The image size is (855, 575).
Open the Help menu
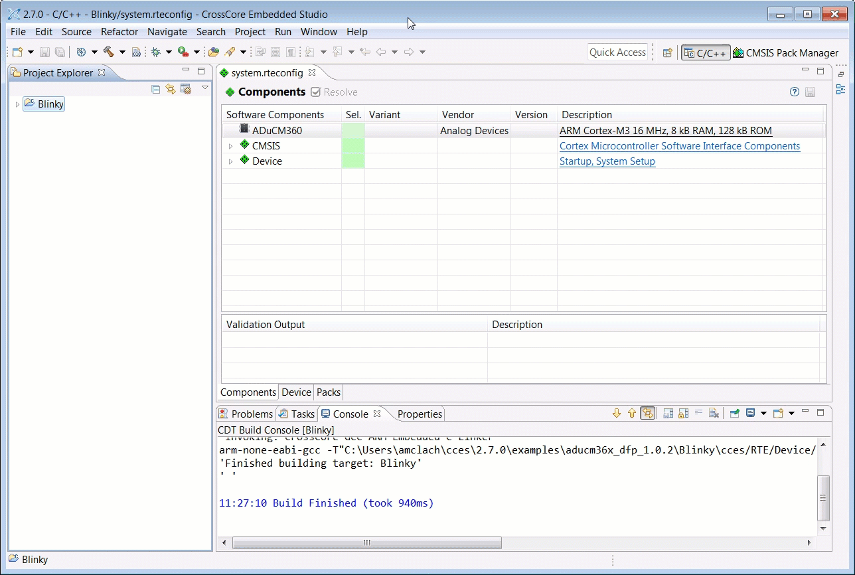[x=357, y=32]
